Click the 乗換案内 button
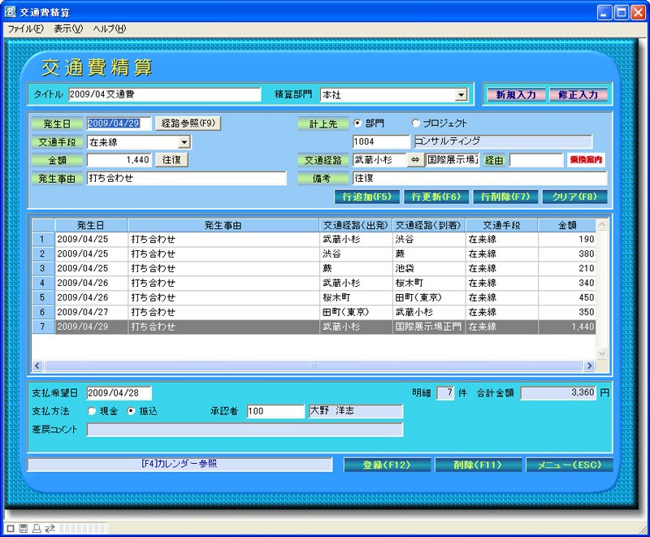Image resolution: width=650 pixels, height=537 pixels. point(586,160)
